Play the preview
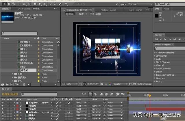This screenshot has height=121, width=185. click(165, 39)
